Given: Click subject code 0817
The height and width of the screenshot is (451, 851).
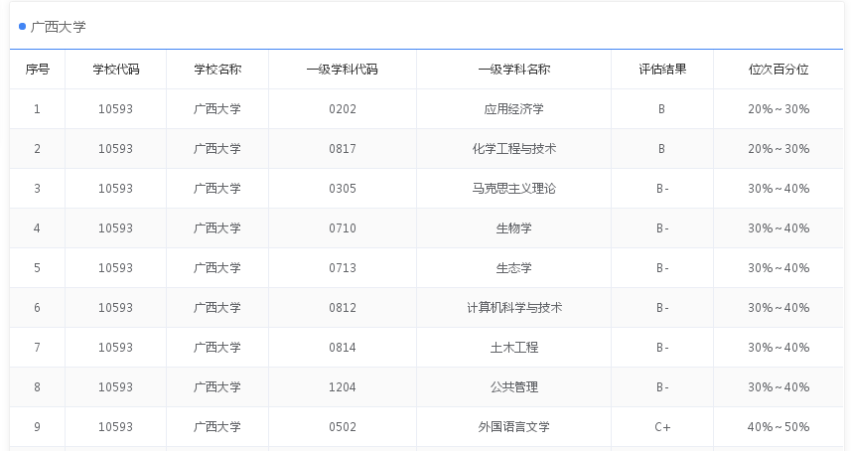Looking at the screenshot, I should [343, 149].
